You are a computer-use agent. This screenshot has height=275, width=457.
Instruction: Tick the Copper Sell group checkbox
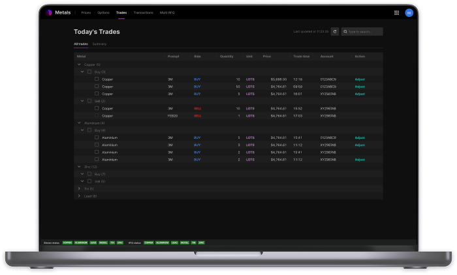(x=89, y=101)
